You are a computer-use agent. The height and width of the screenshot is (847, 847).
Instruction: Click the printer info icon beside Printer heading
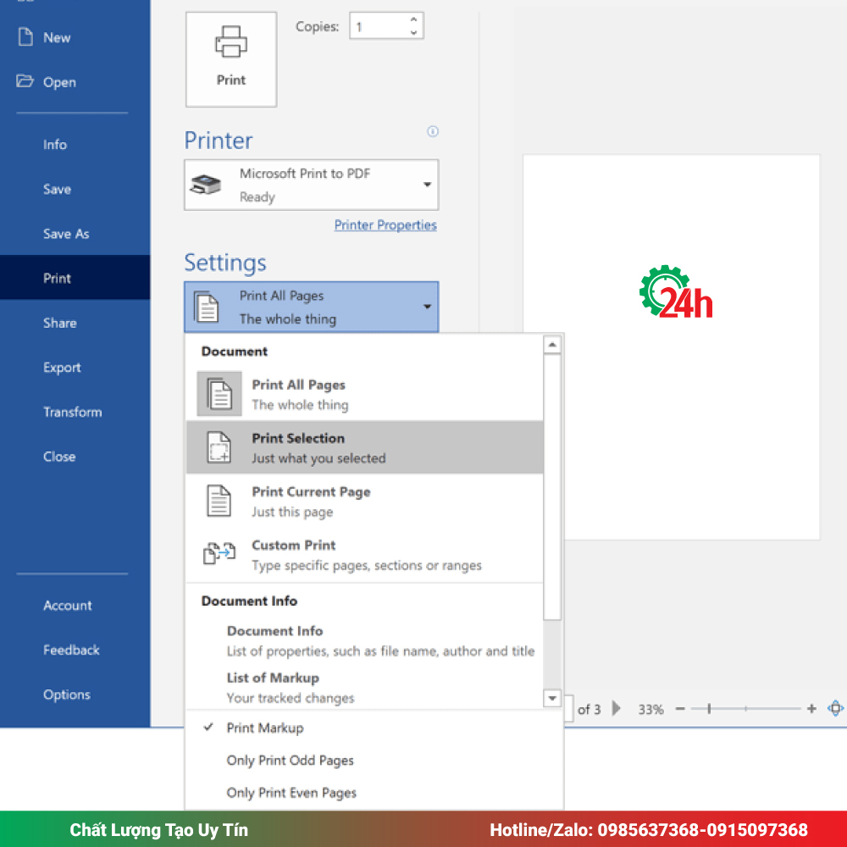point(433,131)
